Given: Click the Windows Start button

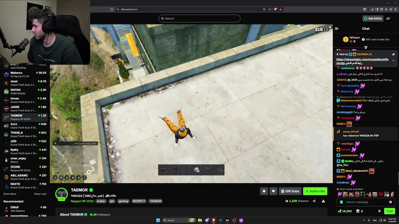Looking at the screenshot, I should pyautogui.click(x=158, y=220).
